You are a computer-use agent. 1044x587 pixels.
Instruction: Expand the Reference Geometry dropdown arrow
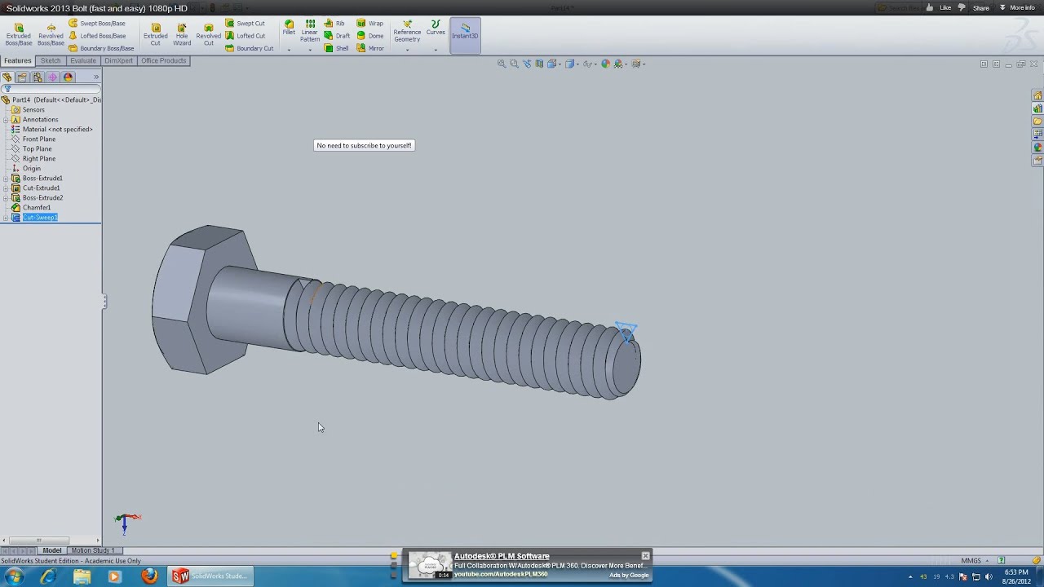[x=407, y=50]
